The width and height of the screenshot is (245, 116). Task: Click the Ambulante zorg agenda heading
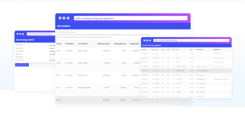coord(151,45)
